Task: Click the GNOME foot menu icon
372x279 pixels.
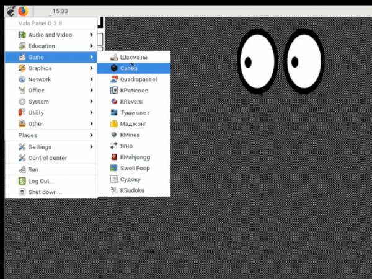Action: pyautogui.click(x=11, y=11)
